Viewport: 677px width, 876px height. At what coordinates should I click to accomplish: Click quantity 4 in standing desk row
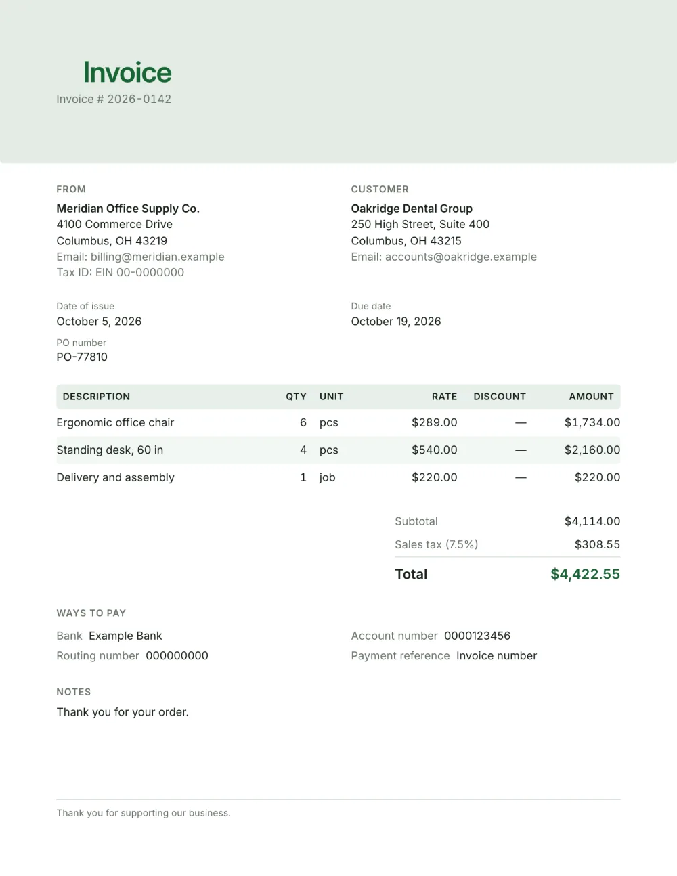pos(303,450)
